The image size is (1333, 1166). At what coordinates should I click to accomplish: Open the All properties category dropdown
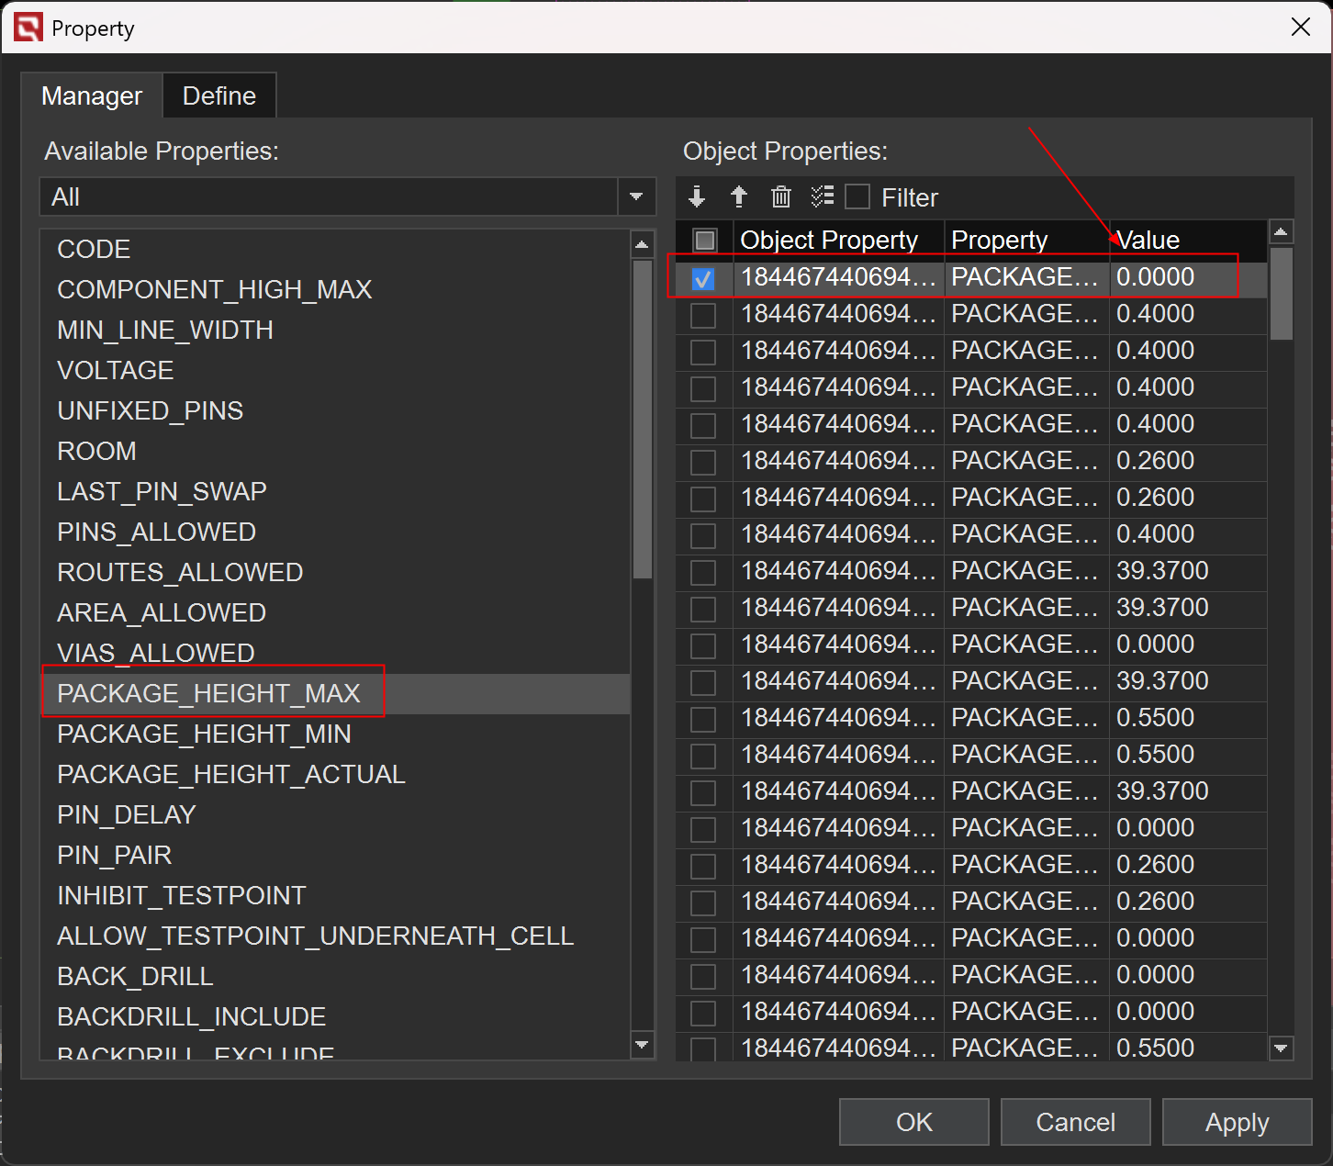pos(636,196)
